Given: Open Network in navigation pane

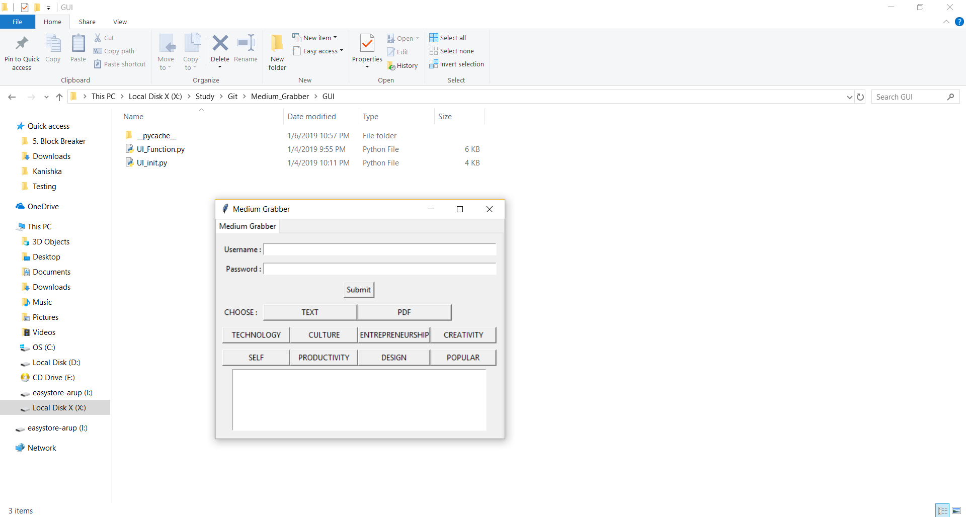Looking at the screenshot, I should (42, 448).
